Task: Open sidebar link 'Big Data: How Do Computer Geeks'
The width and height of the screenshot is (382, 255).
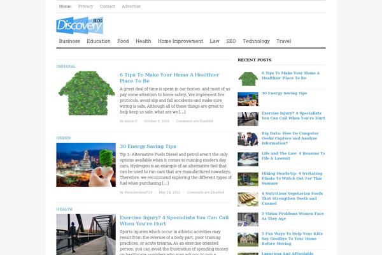Action: click(x=290, y=138)
